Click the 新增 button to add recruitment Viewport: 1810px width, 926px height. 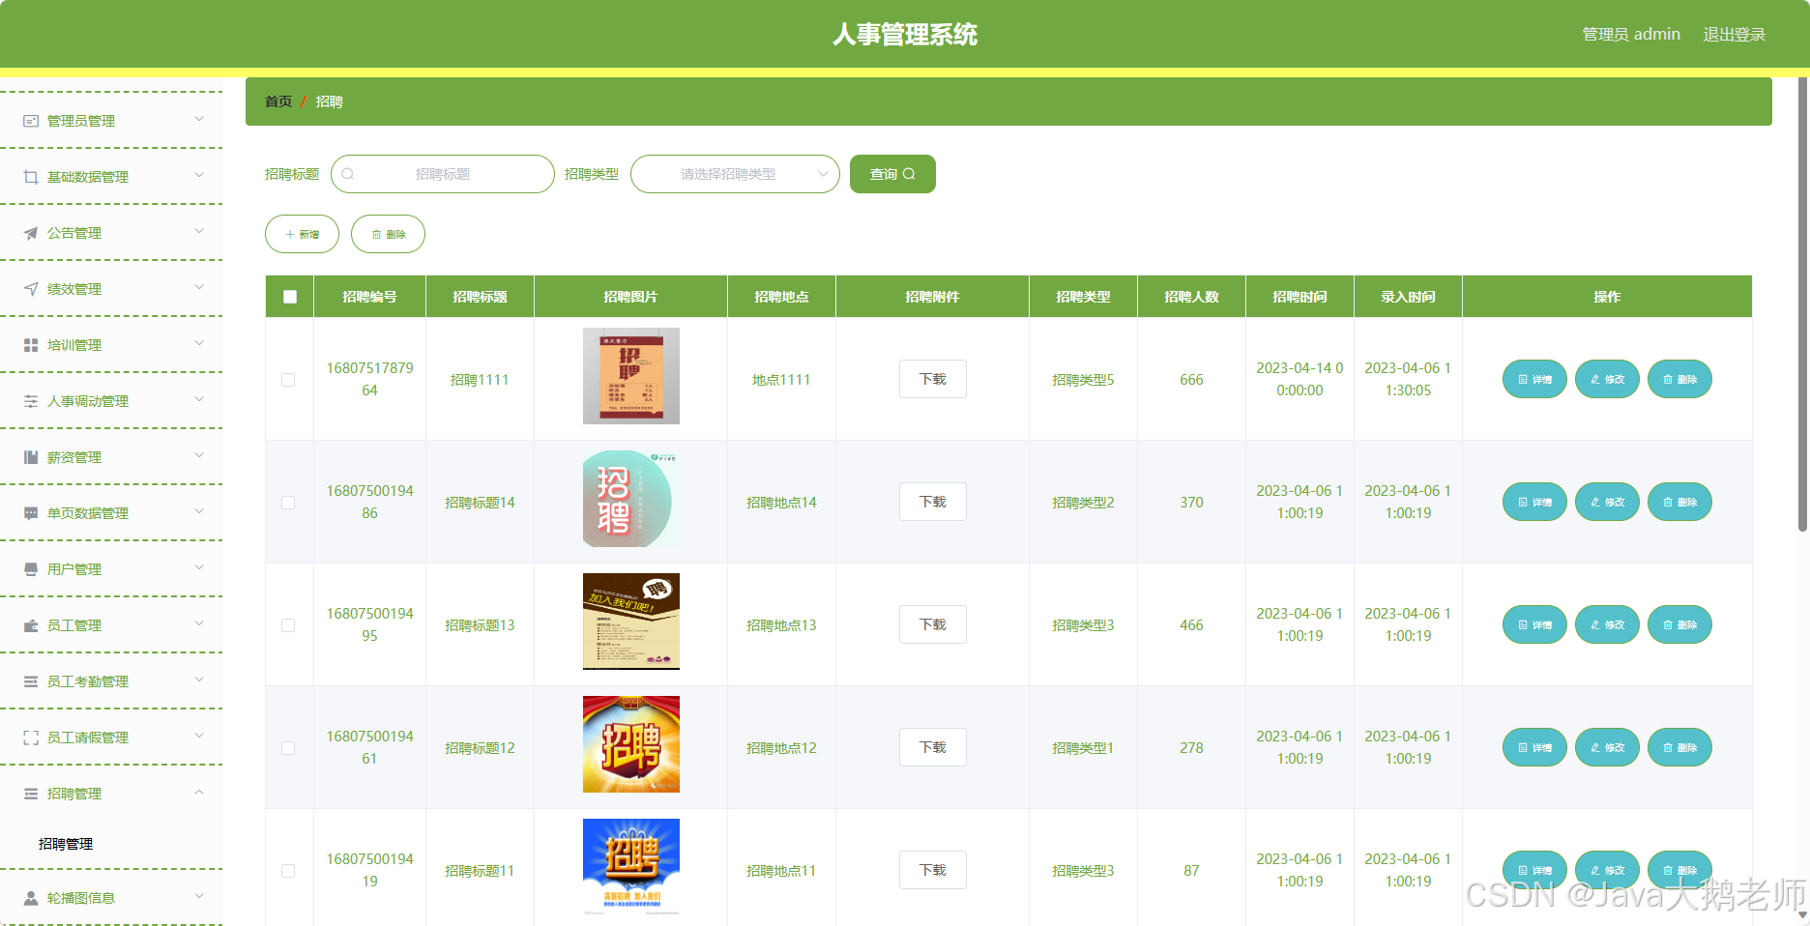pyautogui.click(x=301, y=233)
